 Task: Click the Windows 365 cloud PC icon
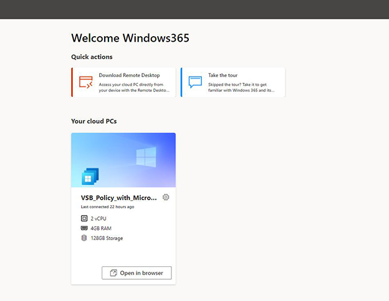pos(90,176)
